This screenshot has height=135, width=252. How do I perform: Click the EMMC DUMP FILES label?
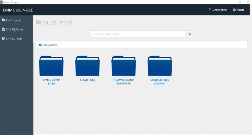[51, 82]
